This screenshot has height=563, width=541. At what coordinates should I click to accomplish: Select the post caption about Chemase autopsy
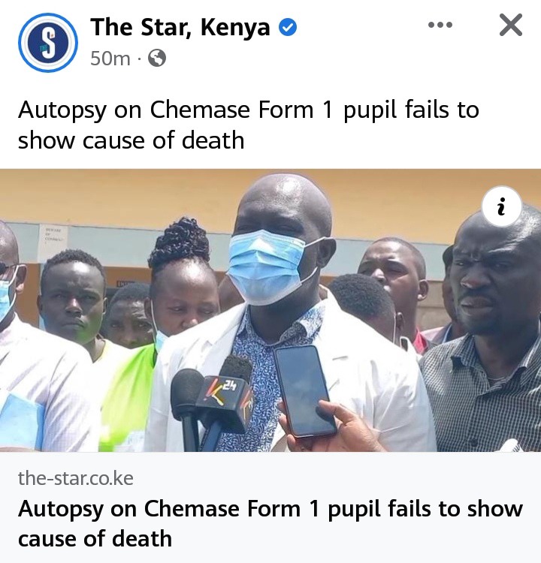249,125
